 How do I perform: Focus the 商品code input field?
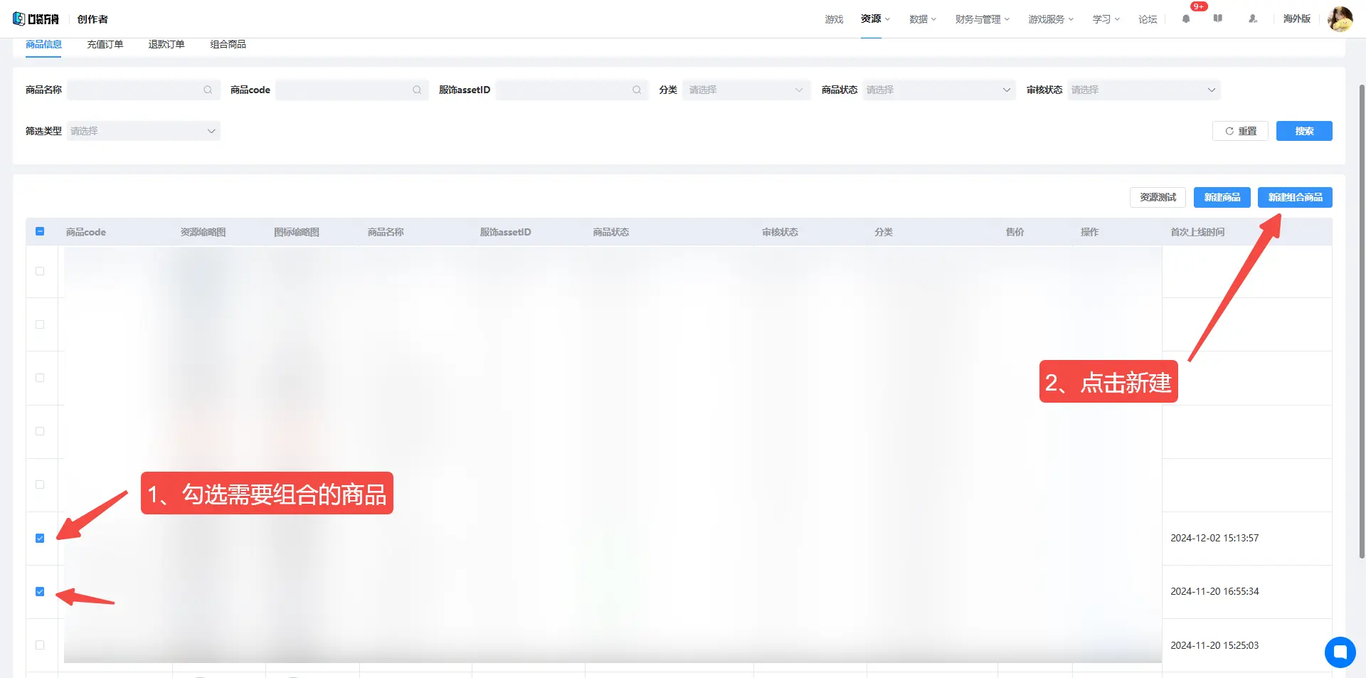pos(343,90)
